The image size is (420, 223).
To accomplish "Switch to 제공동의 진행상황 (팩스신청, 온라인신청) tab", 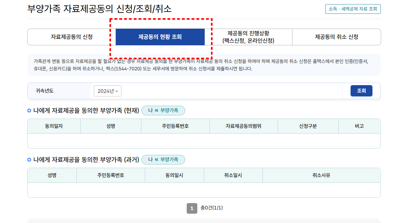I will click(248, 37).
